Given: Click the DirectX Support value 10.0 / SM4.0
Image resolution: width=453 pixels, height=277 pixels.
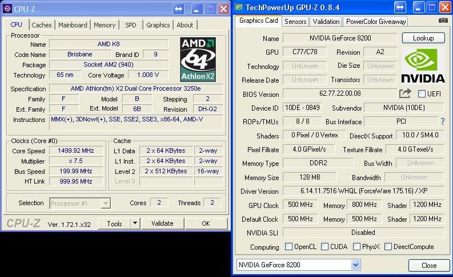Looking at the screenshot, I should click(420, 135).
